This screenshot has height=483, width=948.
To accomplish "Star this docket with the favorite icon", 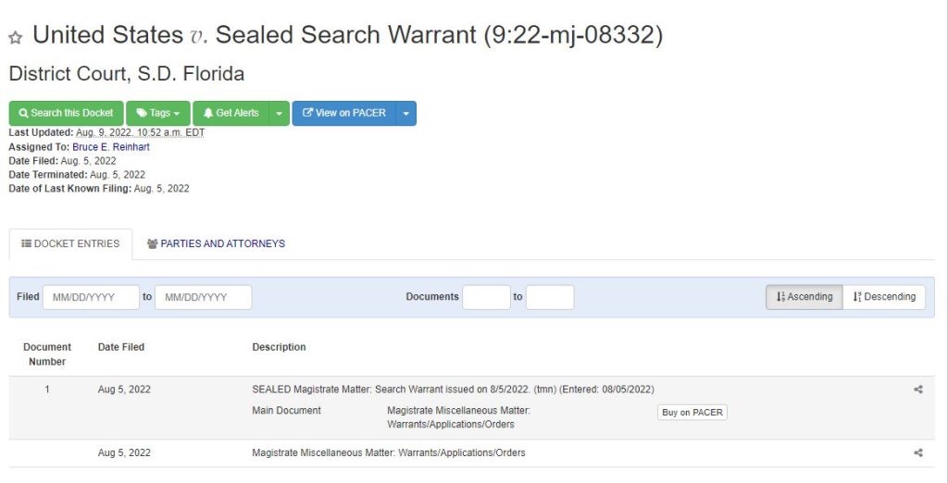I will 15,38.
